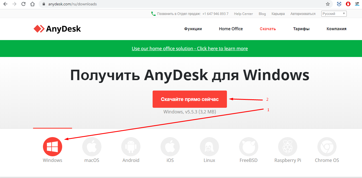The width and height of the screenshot is (362, 178).
Task: Pick the iOS platform icon
Action: (x=170, y=147)
